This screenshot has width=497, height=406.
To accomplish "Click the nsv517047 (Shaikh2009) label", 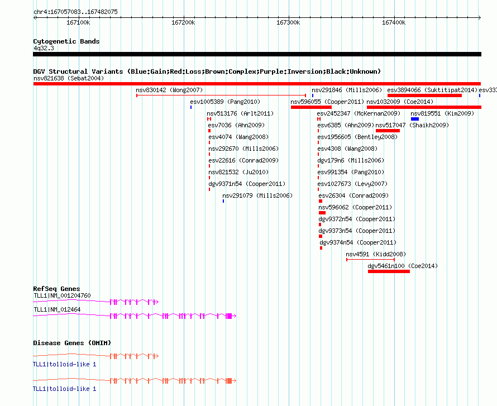I will pyautogui.click(x=412, y=125).
